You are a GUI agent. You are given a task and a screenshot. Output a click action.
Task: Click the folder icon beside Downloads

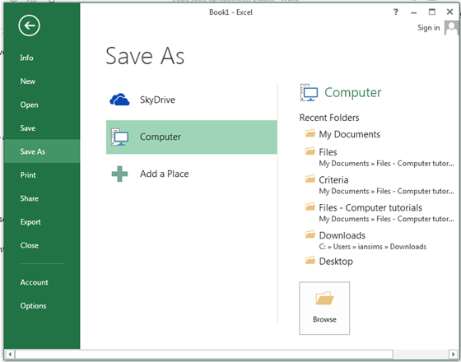point(310,234)
